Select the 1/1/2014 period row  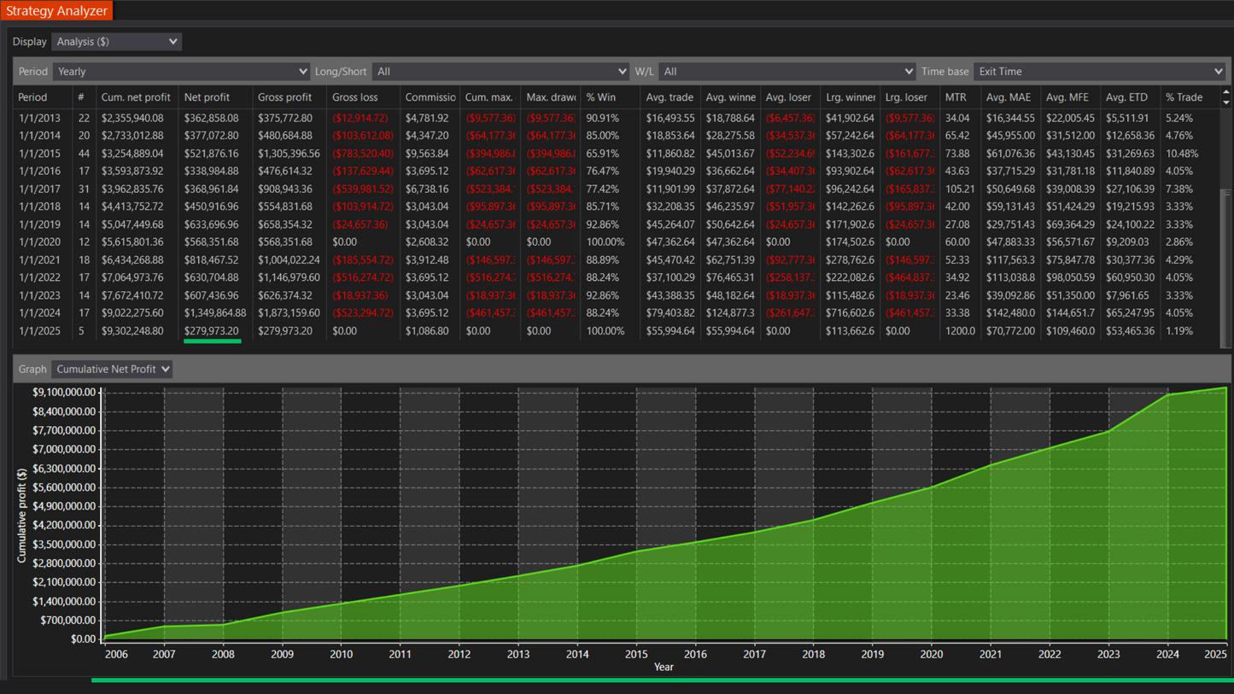pos(617,136)
